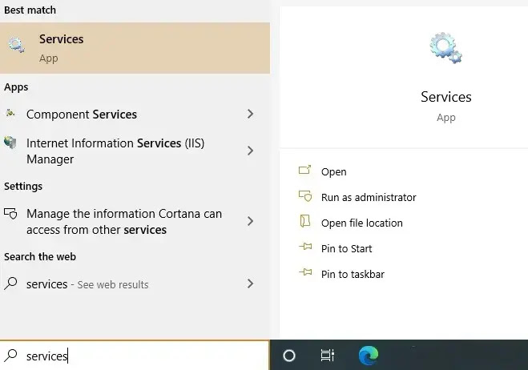Open Task View from the taskbar
Viewport: 528px width, 370px height.
(327, 356)
